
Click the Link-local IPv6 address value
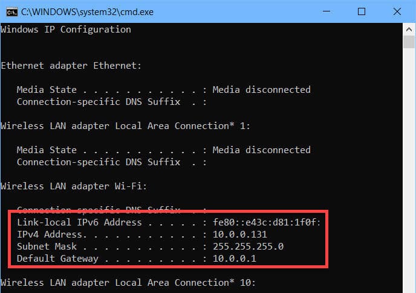coord(267,222)
